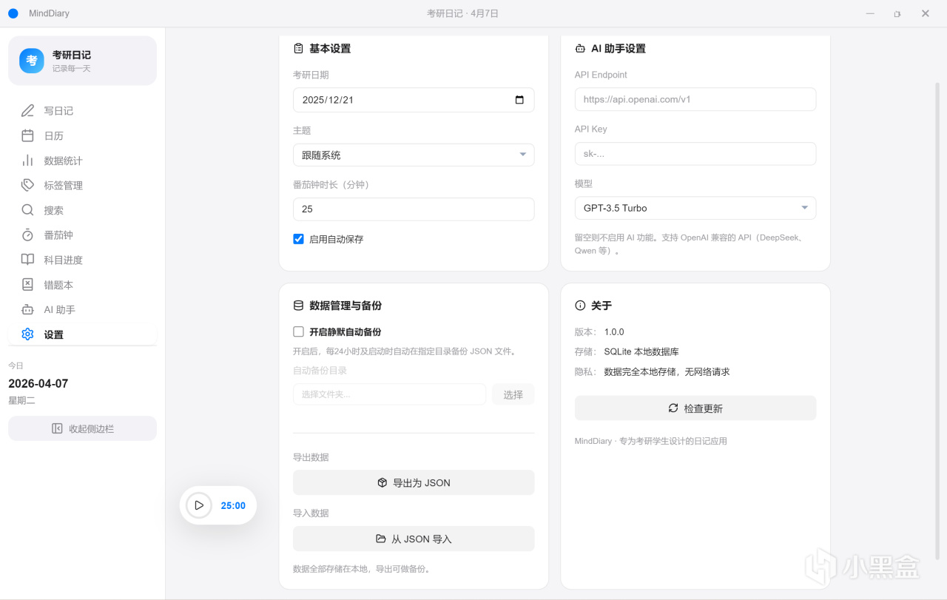947x600 pixels.
Task: Focus the API Key sk- input field
Action: [x=695, y=154]
